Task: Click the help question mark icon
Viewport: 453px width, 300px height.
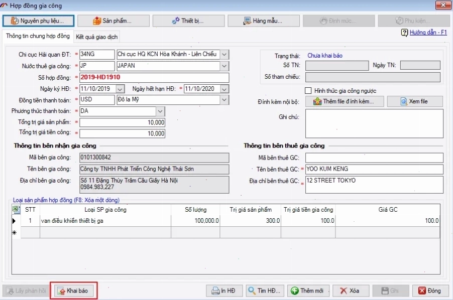Action: click(x=404, y=33)
